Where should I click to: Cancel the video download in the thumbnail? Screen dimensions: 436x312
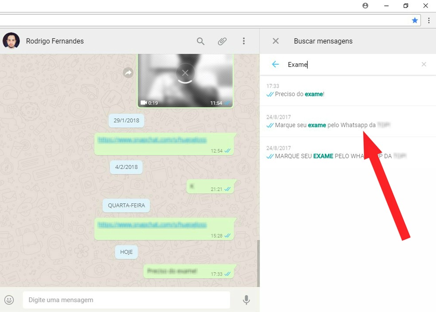(x=185, y=73)
